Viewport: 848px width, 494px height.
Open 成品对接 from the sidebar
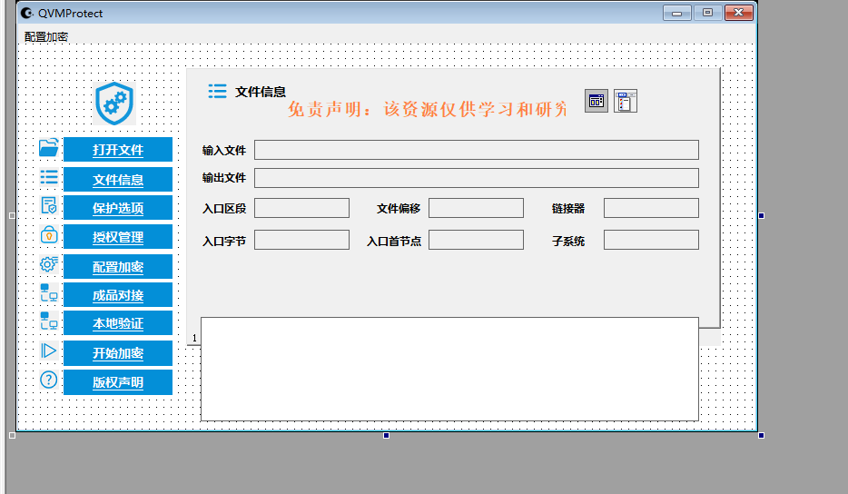click(118, 295)
